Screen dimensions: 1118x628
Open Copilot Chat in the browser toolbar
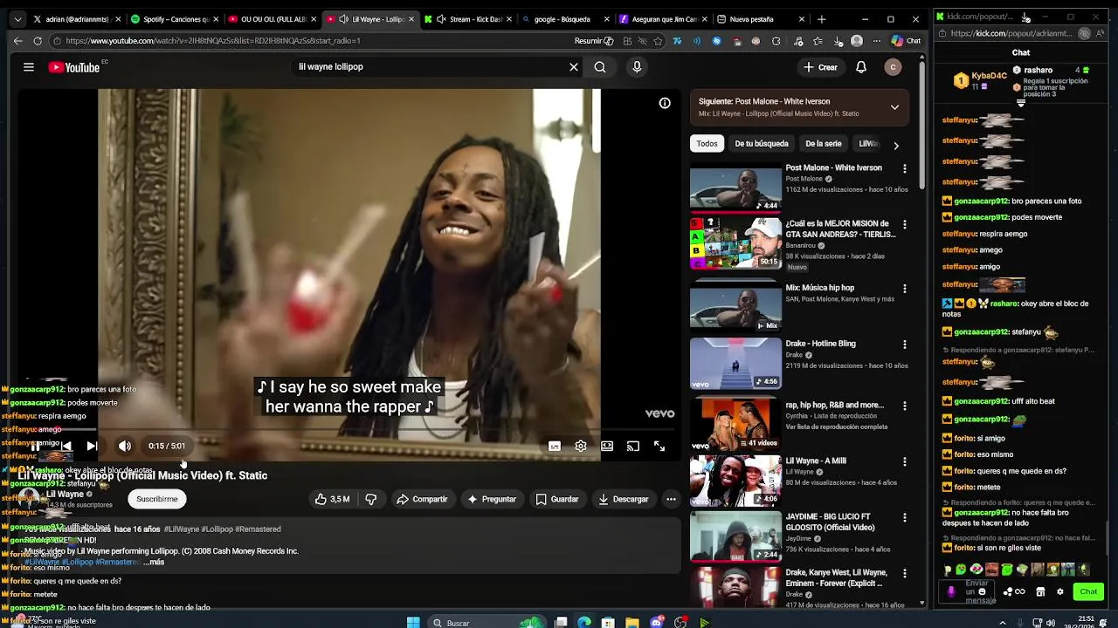click(906, 41)
